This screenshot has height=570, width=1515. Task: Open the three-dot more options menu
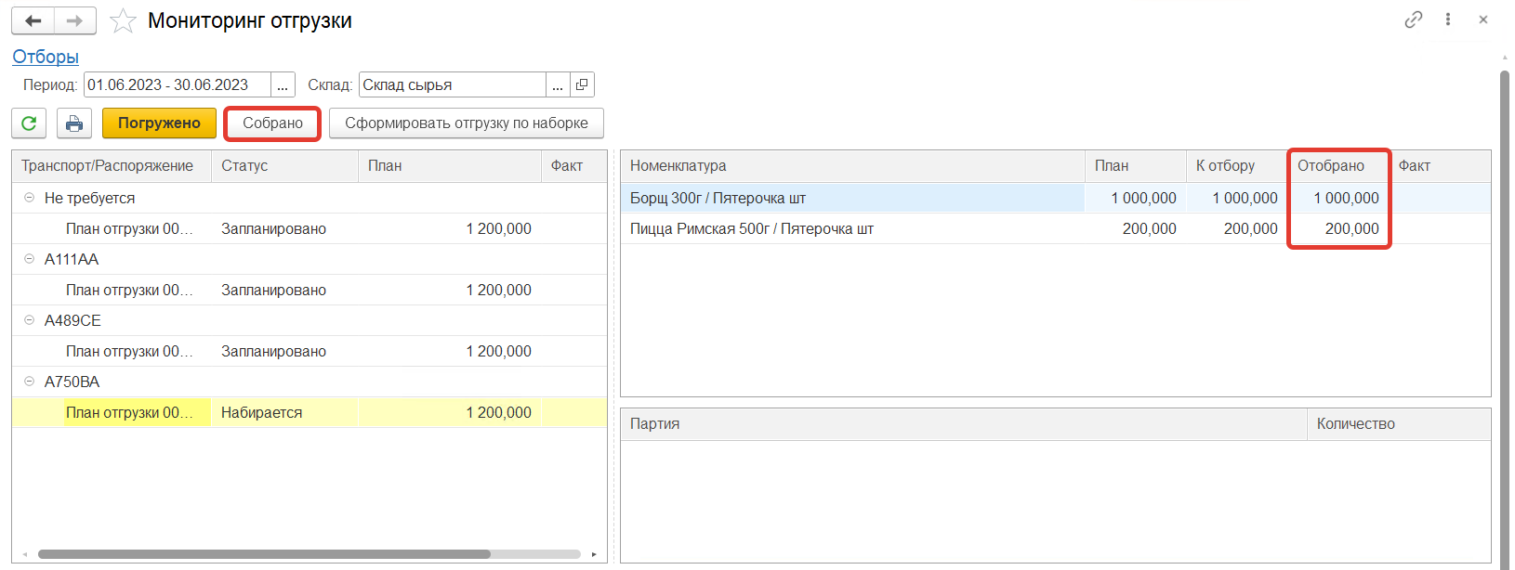pyautogui.click(x=1448, y=19)
